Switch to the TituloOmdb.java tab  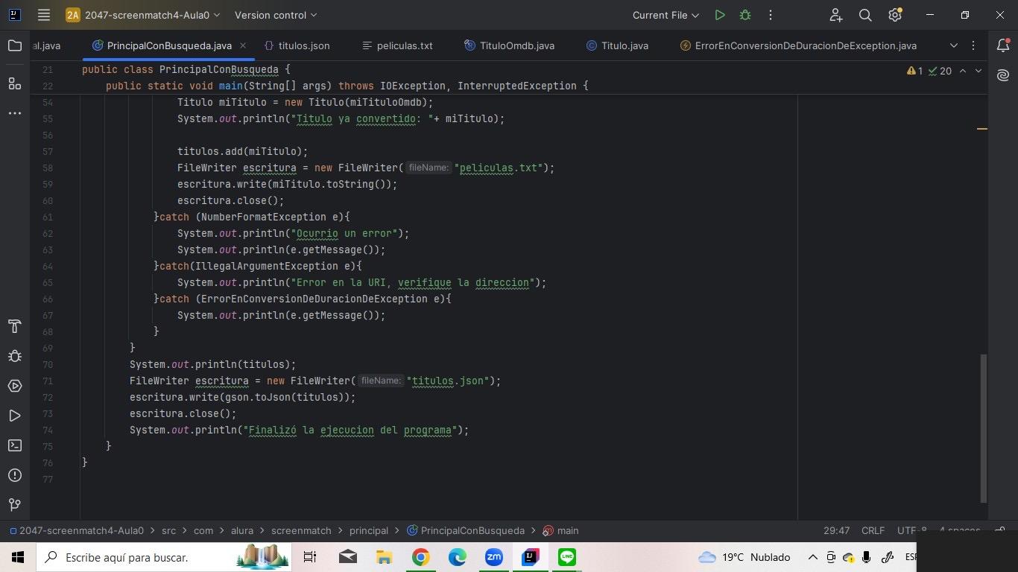[510, 45]
